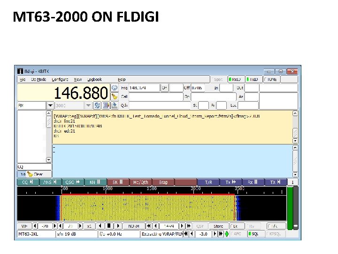This screenshot has height=254, width=338.
Task: Fast-decrease the -3.0 level value
Action: click(x=185, y=234)
